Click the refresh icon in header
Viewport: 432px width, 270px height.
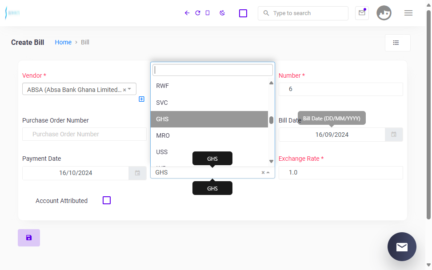pos(197,13)
